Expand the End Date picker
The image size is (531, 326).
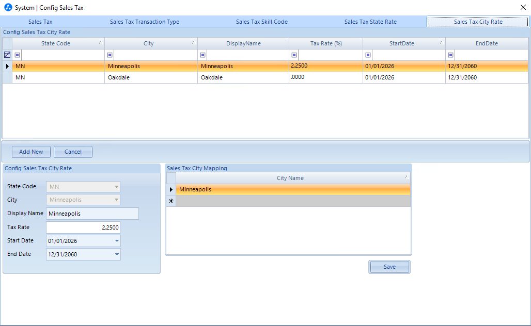(x=117, y=254)
